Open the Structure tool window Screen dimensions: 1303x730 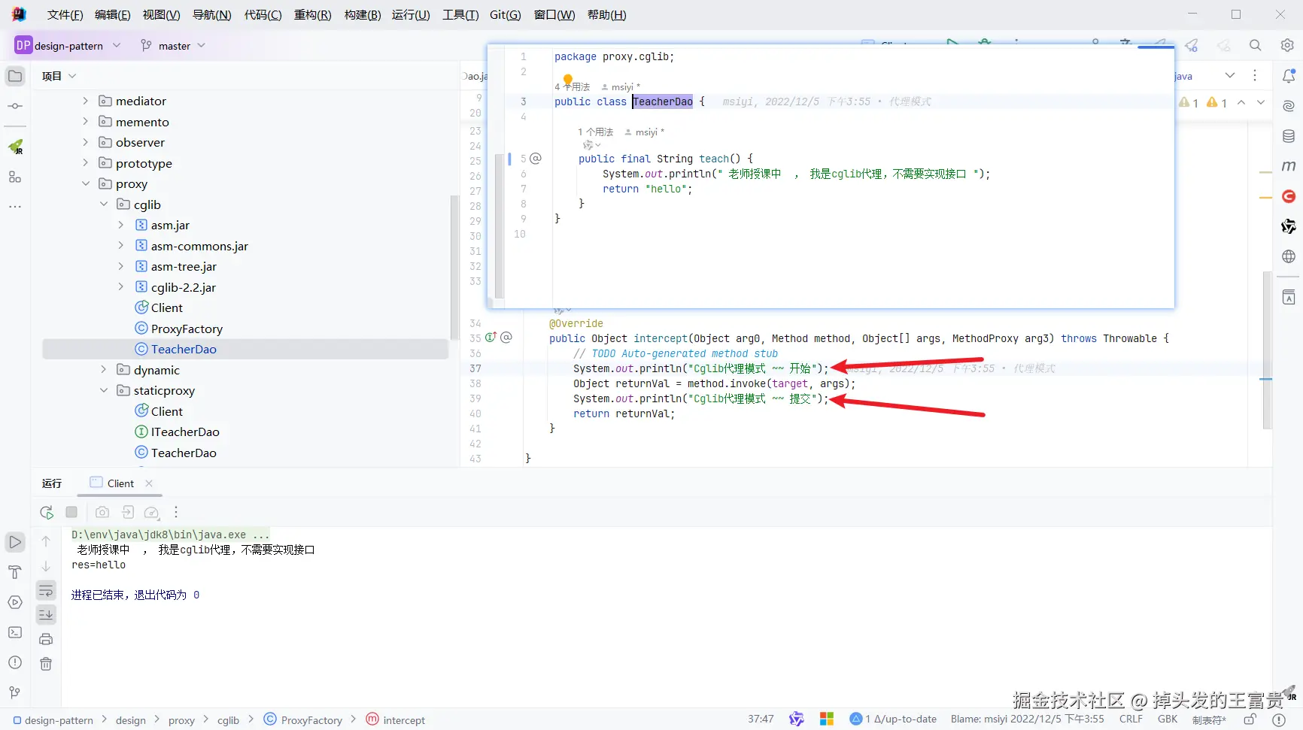[15, 177]
